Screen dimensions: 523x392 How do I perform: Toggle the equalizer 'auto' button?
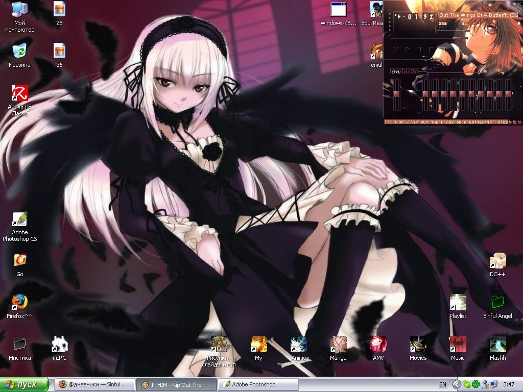(410, 71)
